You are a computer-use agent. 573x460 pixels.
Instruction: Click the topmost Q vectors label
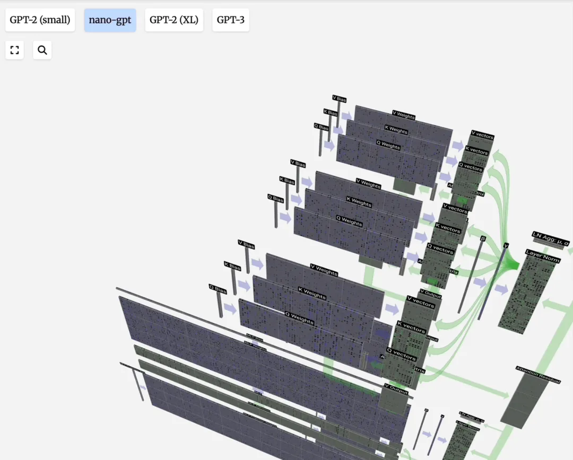(471, 167)
